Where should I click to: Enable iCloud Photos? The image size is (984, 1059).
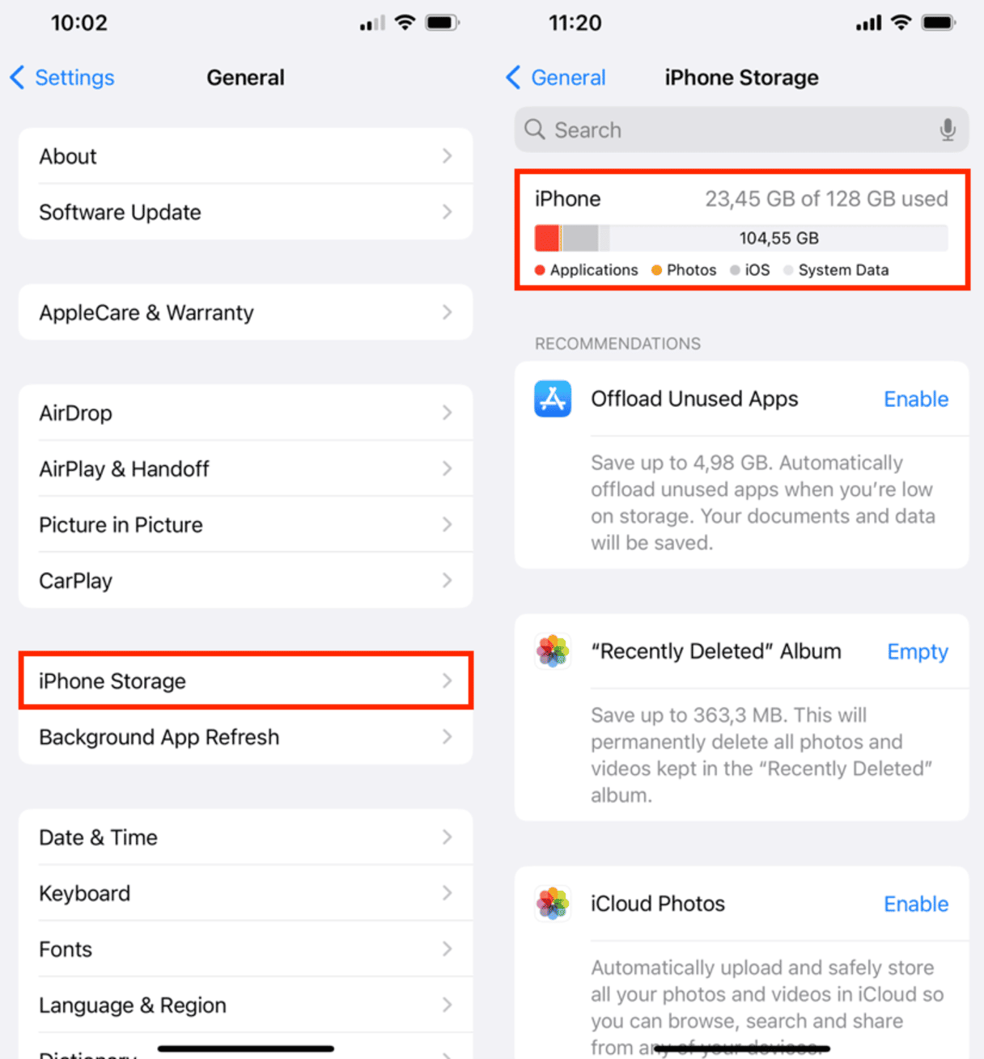point(916,904)
